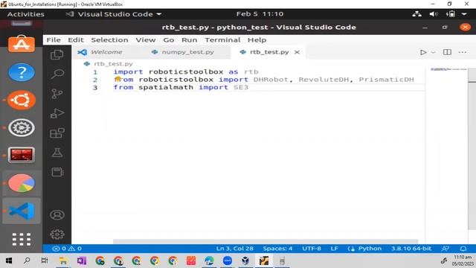Open the Extensions view
The width and height of the screenshot is (476, 268).
pyautogui.click(x=57, y=133)
